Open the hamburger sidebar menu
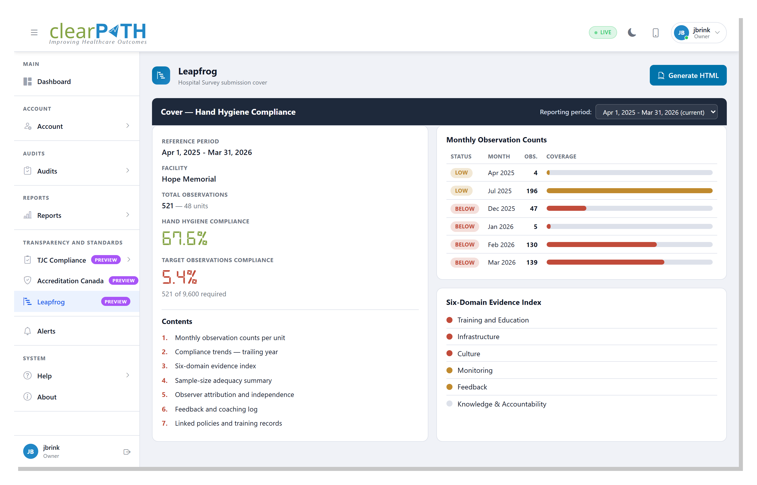The image size is (757, 485). tap(34, 32)
